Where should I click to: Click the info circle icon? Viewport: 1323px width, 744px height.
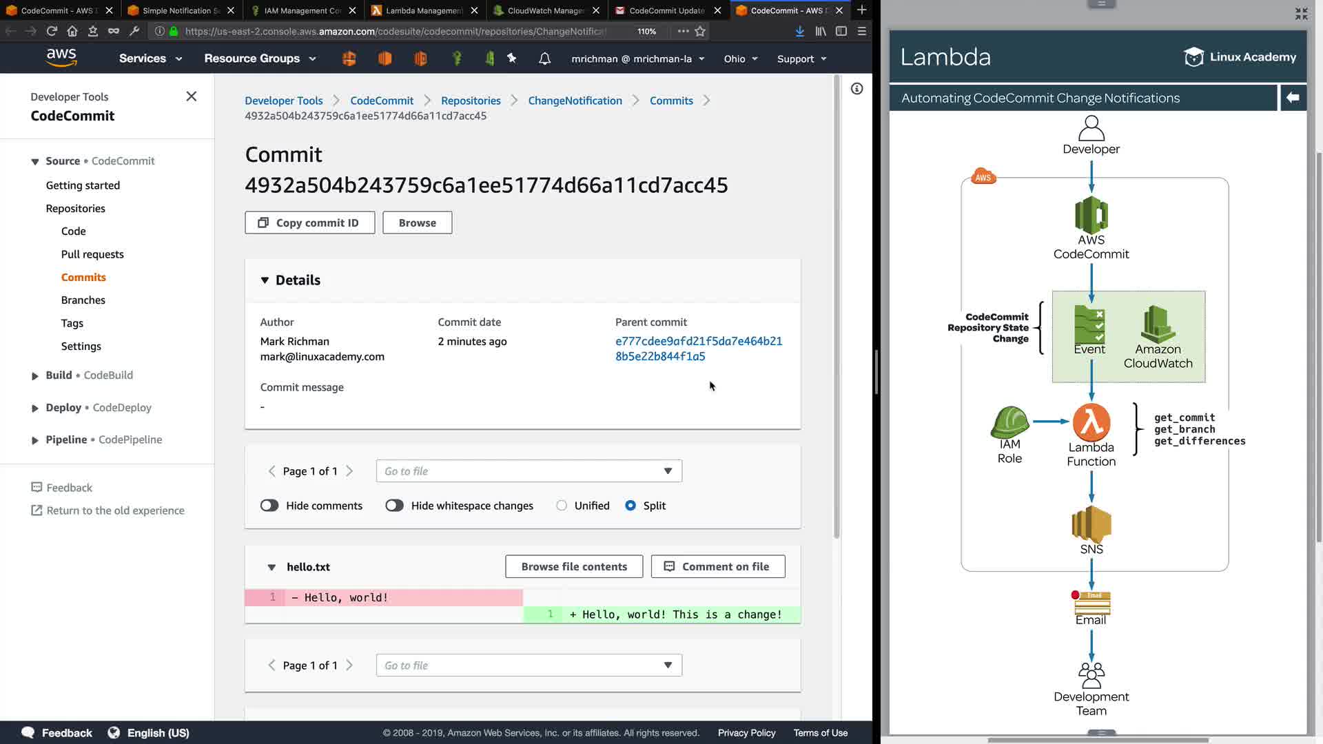857,89
